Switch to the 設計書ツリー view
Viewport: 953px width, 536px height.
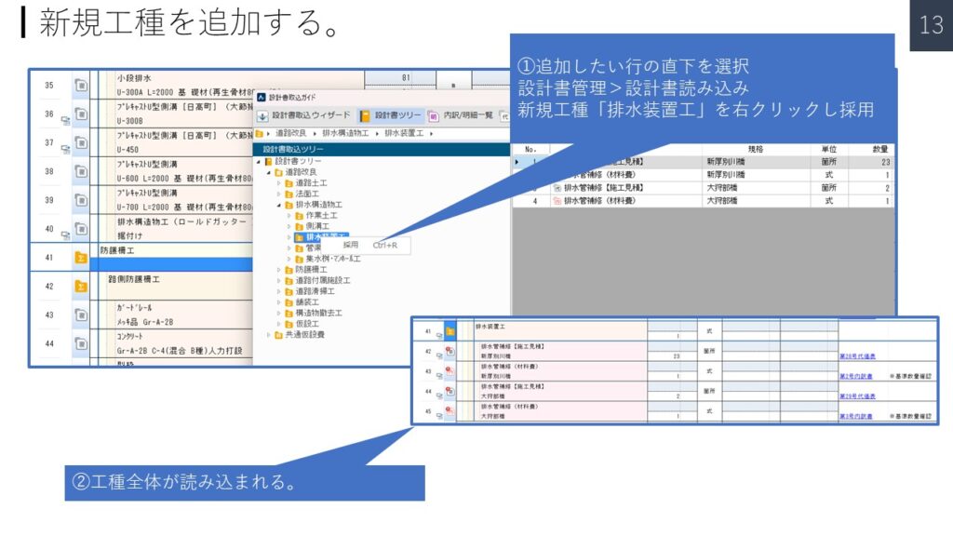click(391, 115)
